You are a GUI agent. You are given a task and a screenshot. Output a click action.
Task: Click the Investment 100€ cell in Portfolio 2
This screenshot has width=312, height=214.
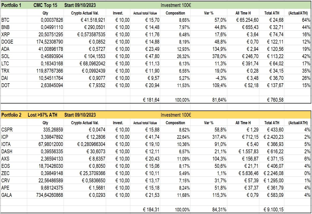175,115
